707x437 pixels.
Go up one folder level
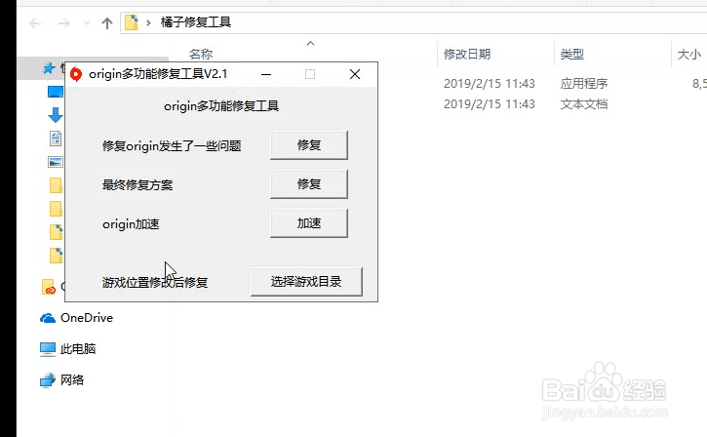tap(107, 23)
